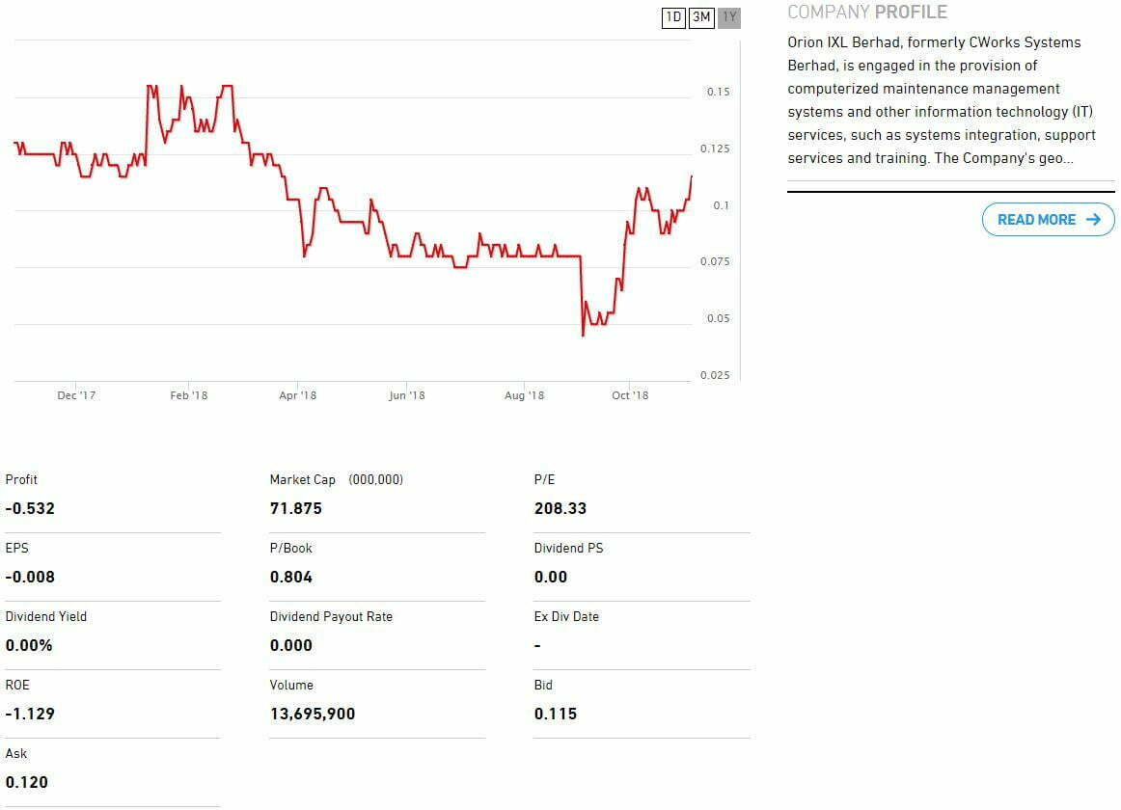Click the 0.15 price axis label
The height and width of the screenshot is (810, 1121).
pos(718,92)
